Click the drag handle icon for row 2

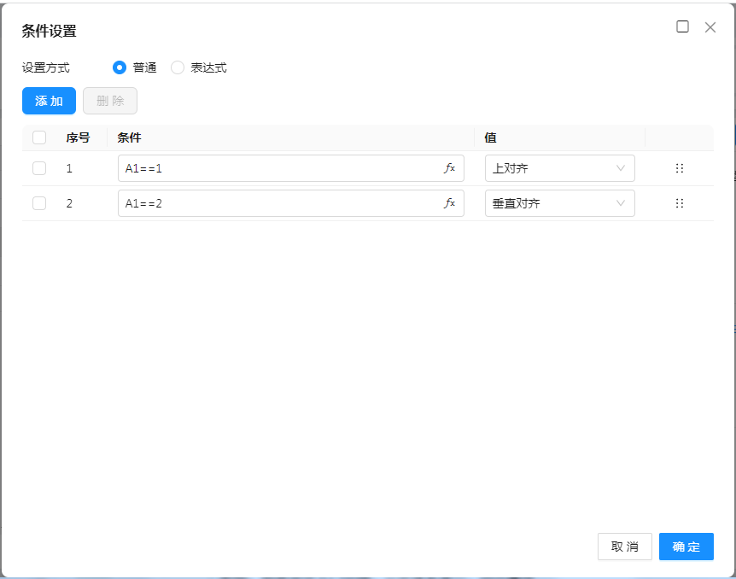pos(680,203)
